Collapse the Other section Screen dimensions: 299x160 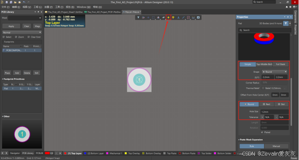point(3,116)
